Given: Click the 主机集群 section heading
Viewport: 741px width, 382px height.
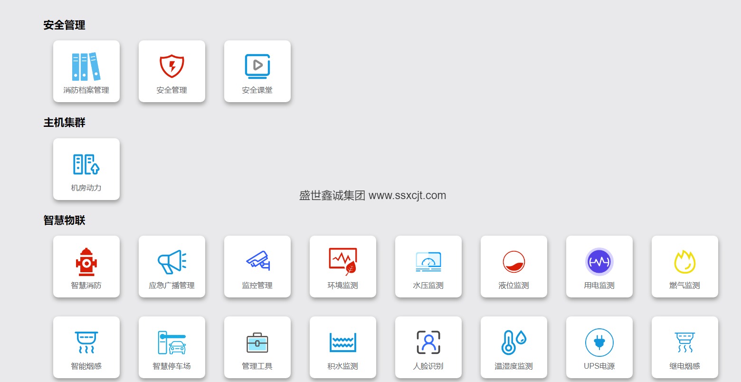Looking at the screenshot, I should (x=65, y=123).
